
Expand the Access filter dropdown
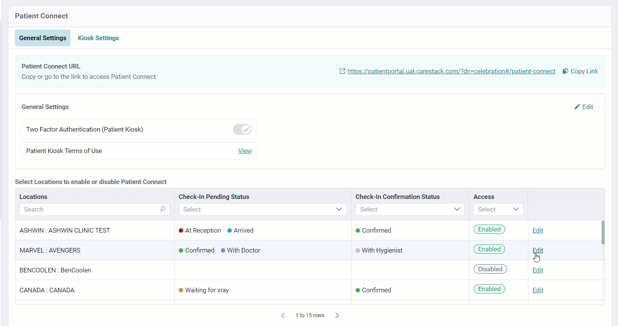pyautogui.click(x=498, y=209)
